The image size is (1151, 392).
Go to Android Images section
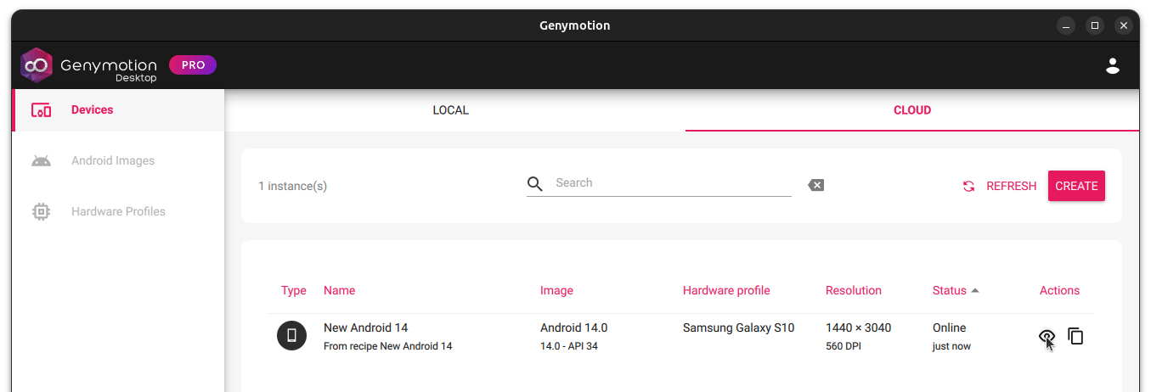tap(112, 160)
